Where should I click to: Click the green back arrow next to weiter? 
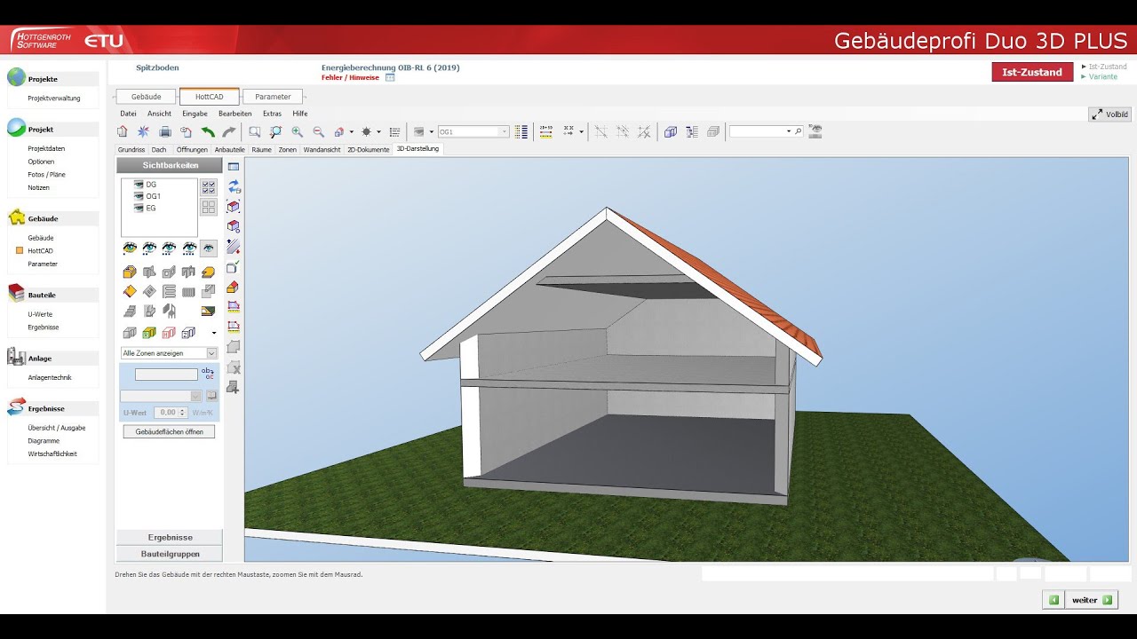pyautogui.click(x=1054, y=600)
